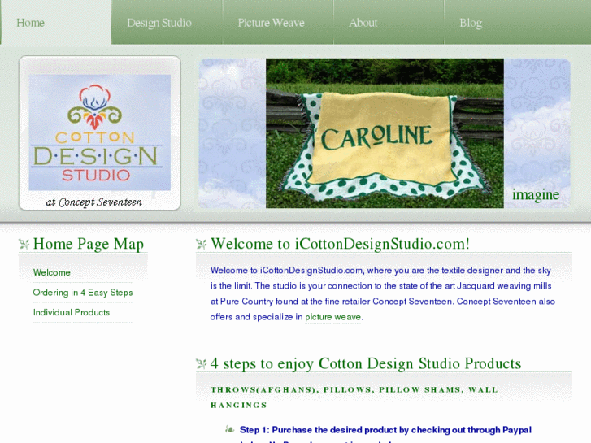
Task: Click 'Welcome to iCottonDesignStudio.com!' heading
Action: (x=340, y=244)
